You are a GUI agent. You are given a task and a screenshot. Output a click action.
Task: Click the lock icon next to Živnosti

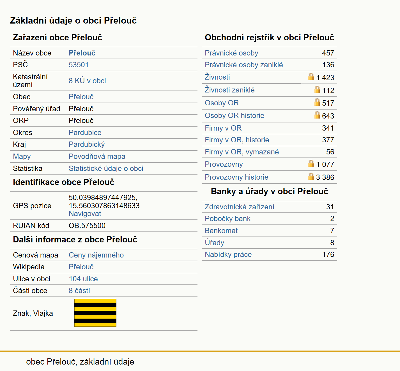coord(311,76)
